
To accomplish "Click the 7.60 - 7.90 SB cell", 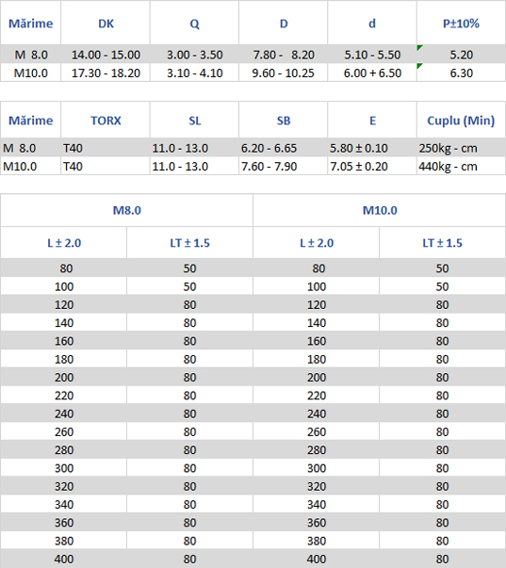I will [283, 166].
